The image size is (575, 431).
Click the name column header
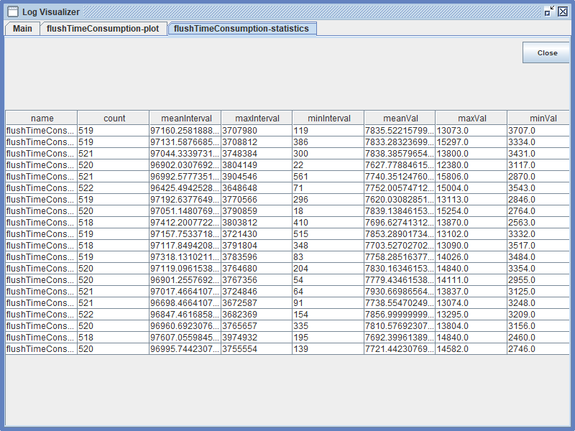42,119
